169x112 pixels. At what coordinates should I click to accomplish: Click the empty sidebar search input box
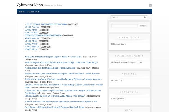124,26
